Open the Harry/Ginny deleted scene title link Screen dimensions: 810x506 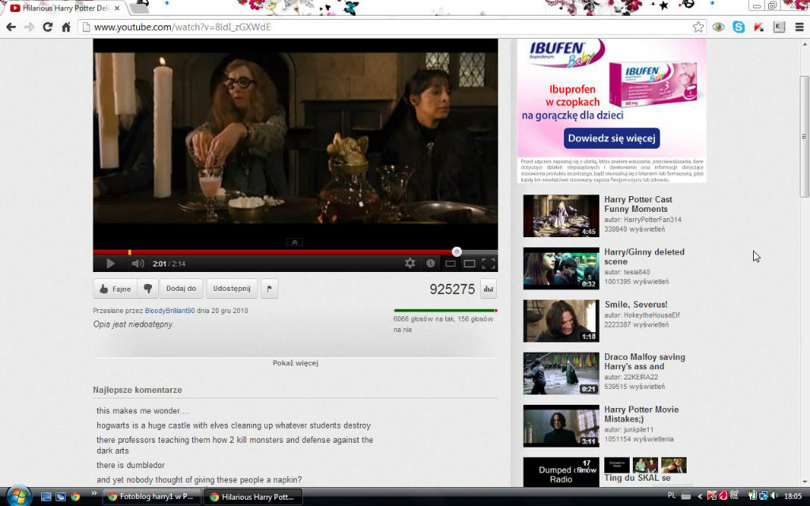click(644, 257)
